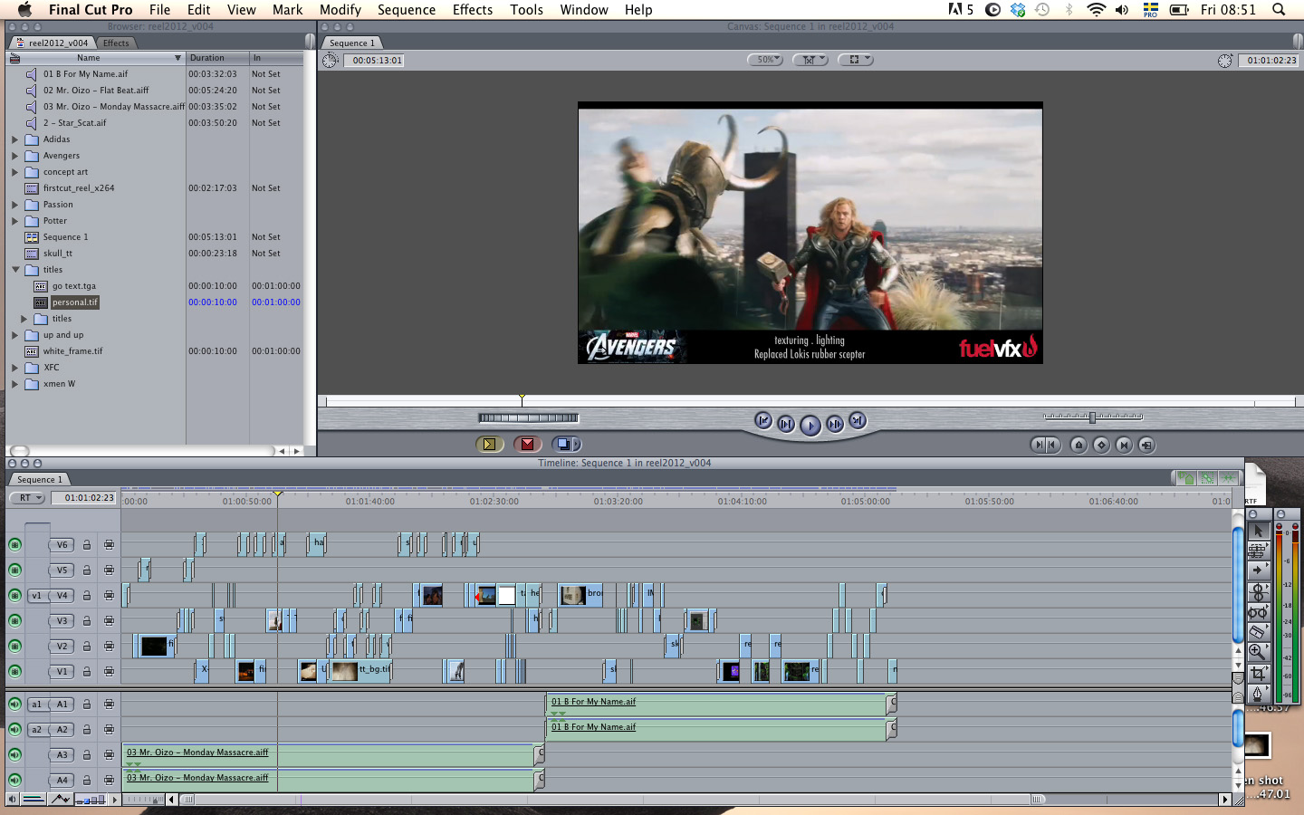
Task: Expand the XFC bin
Action: click(x=14, y=368)
